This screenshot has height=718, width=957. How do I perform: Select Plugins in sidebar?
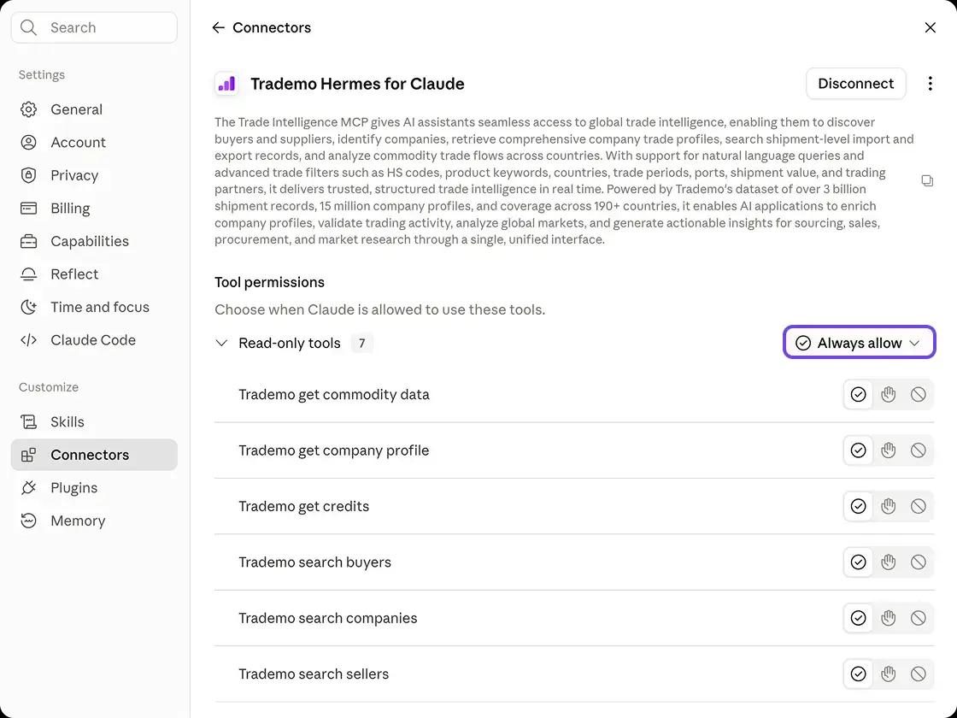(94, 488)
